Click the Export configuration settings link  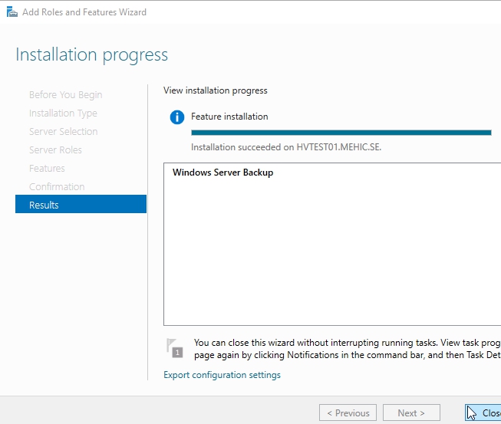click(222, 375)
